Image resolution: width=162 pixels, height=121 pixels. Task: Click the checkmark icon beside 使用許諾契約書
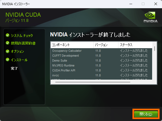pyautogui.click(x=7, y=43)
